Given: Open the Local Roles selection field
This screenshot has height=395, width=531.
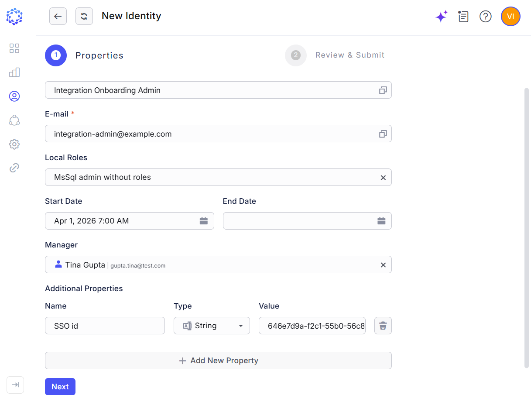Looking at the screenshot, I should click(218, 177).
